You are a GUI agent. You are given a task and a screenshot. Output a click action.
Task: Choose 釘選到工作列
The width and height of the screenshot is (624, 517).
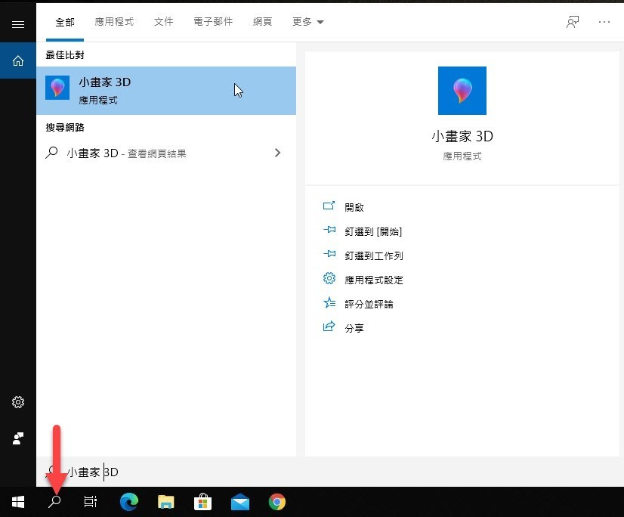(374, 255)
